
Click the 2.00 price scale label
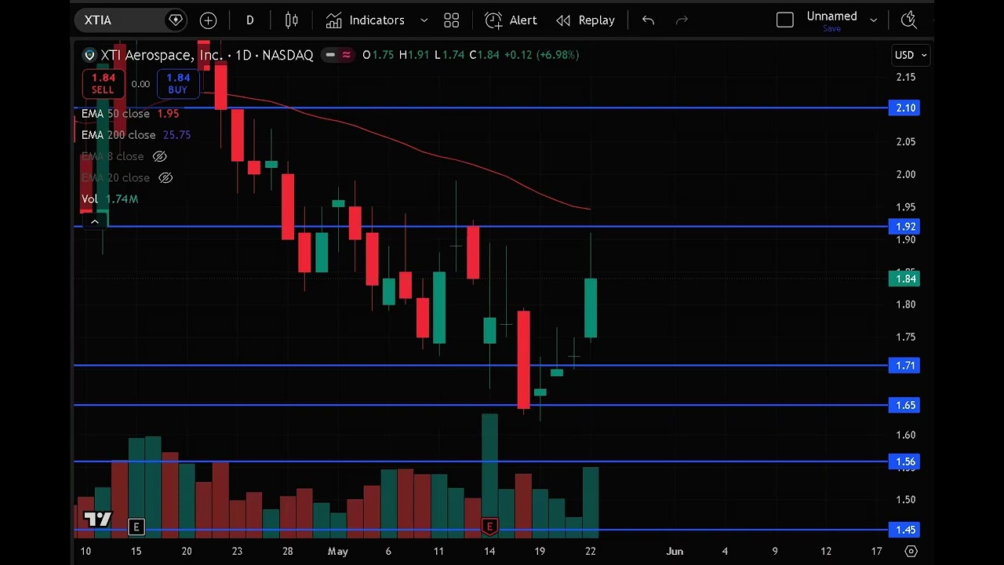tap(906, 174)
